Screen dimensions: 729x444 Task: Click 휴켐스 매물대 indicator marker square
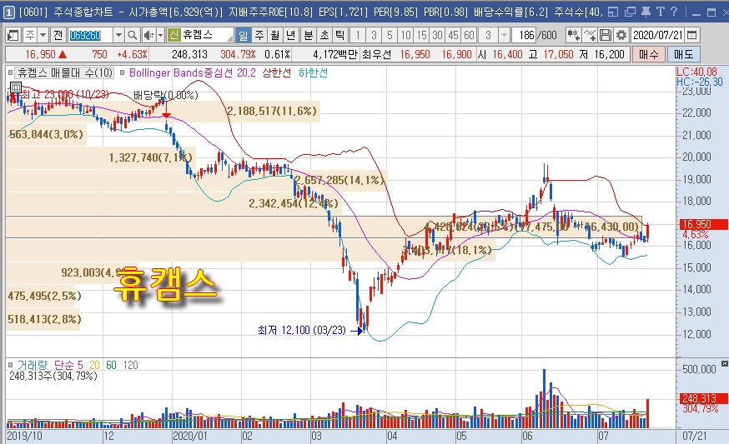[11, 73]
